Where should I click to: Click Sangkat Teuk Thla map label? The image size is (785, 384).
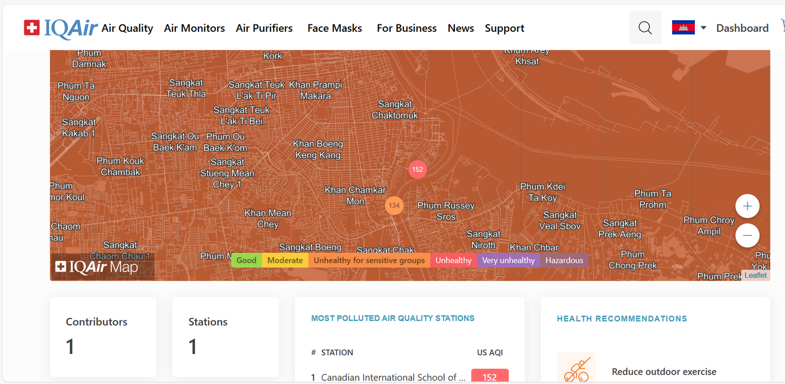tap(186, 88)
